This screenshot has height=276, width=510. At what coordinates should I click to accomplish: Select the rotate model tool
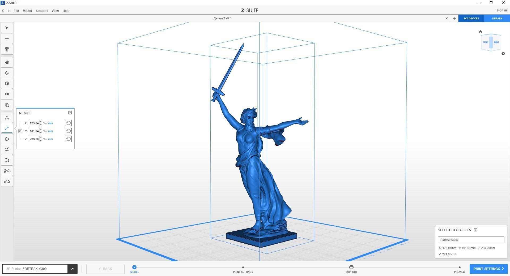7,139
